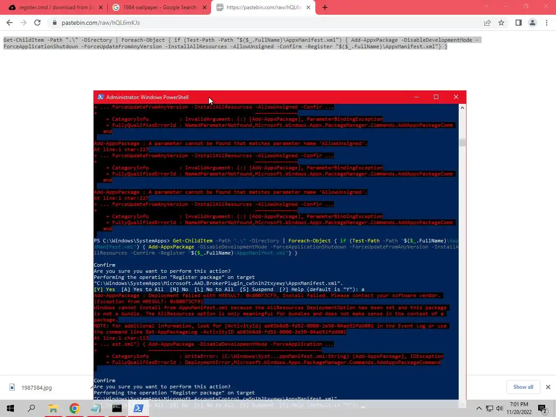
Task: Open Chrome profile avatar
Action: [x=533, y=23]
